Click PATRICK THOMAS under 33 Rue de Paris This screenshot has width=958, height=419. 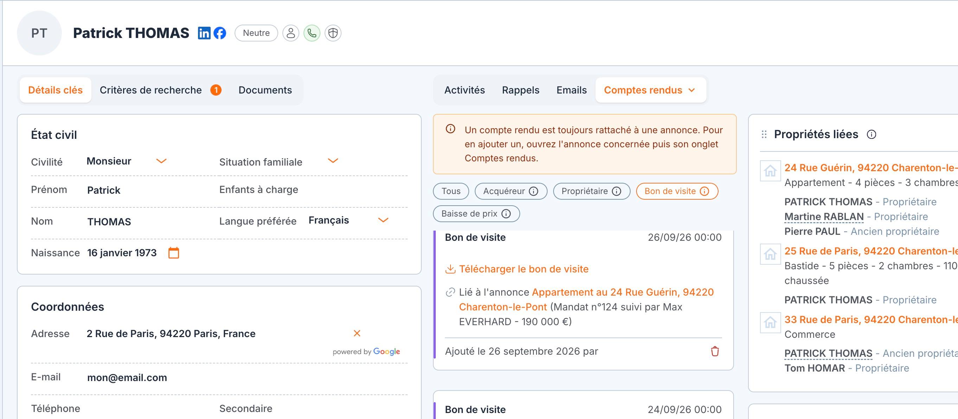tap(828, 353)
